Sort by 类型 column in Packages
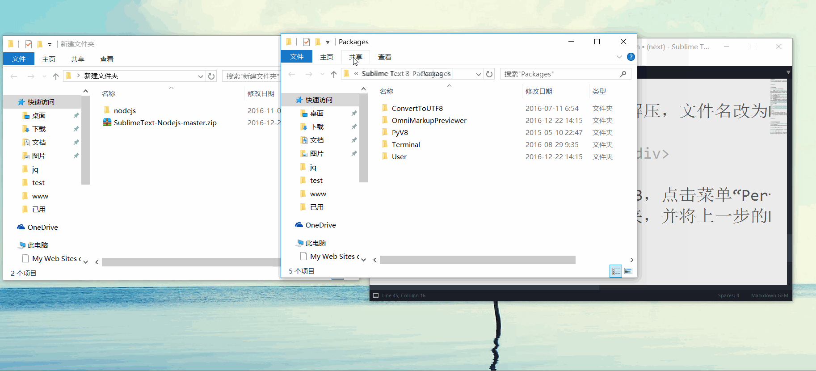 click(x=599, y=91)
